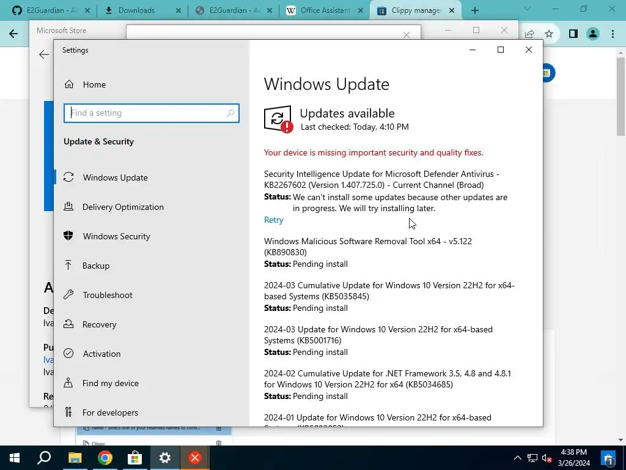Open Chrome tab search dropdown

528,9
